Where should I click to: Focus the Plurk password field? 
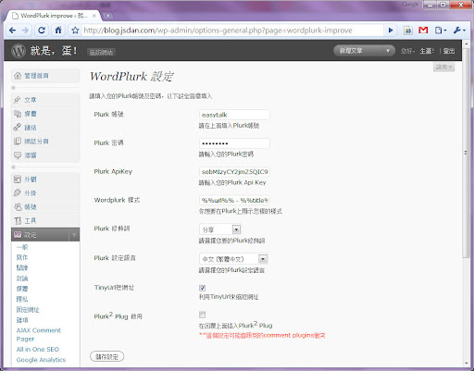[x=234, y=143]
